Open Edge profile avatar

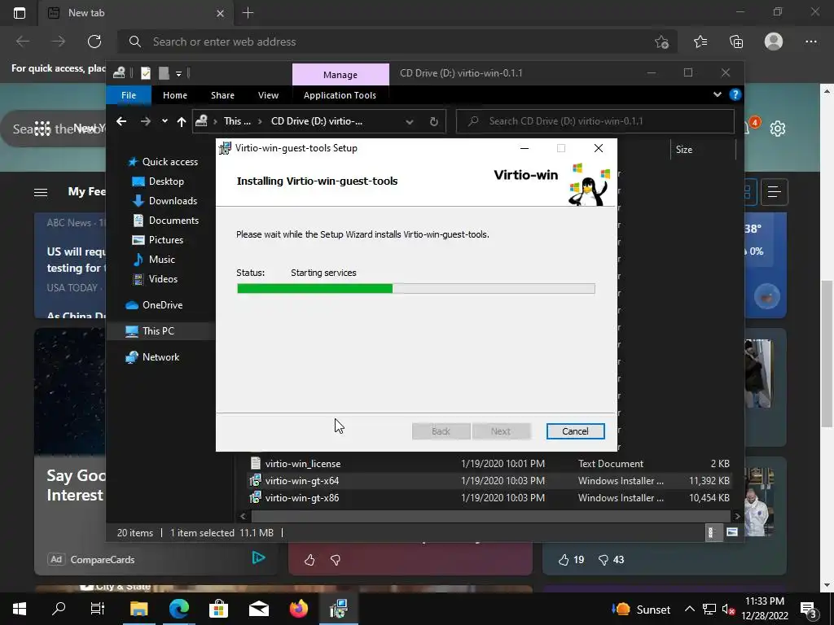[774, 42]
